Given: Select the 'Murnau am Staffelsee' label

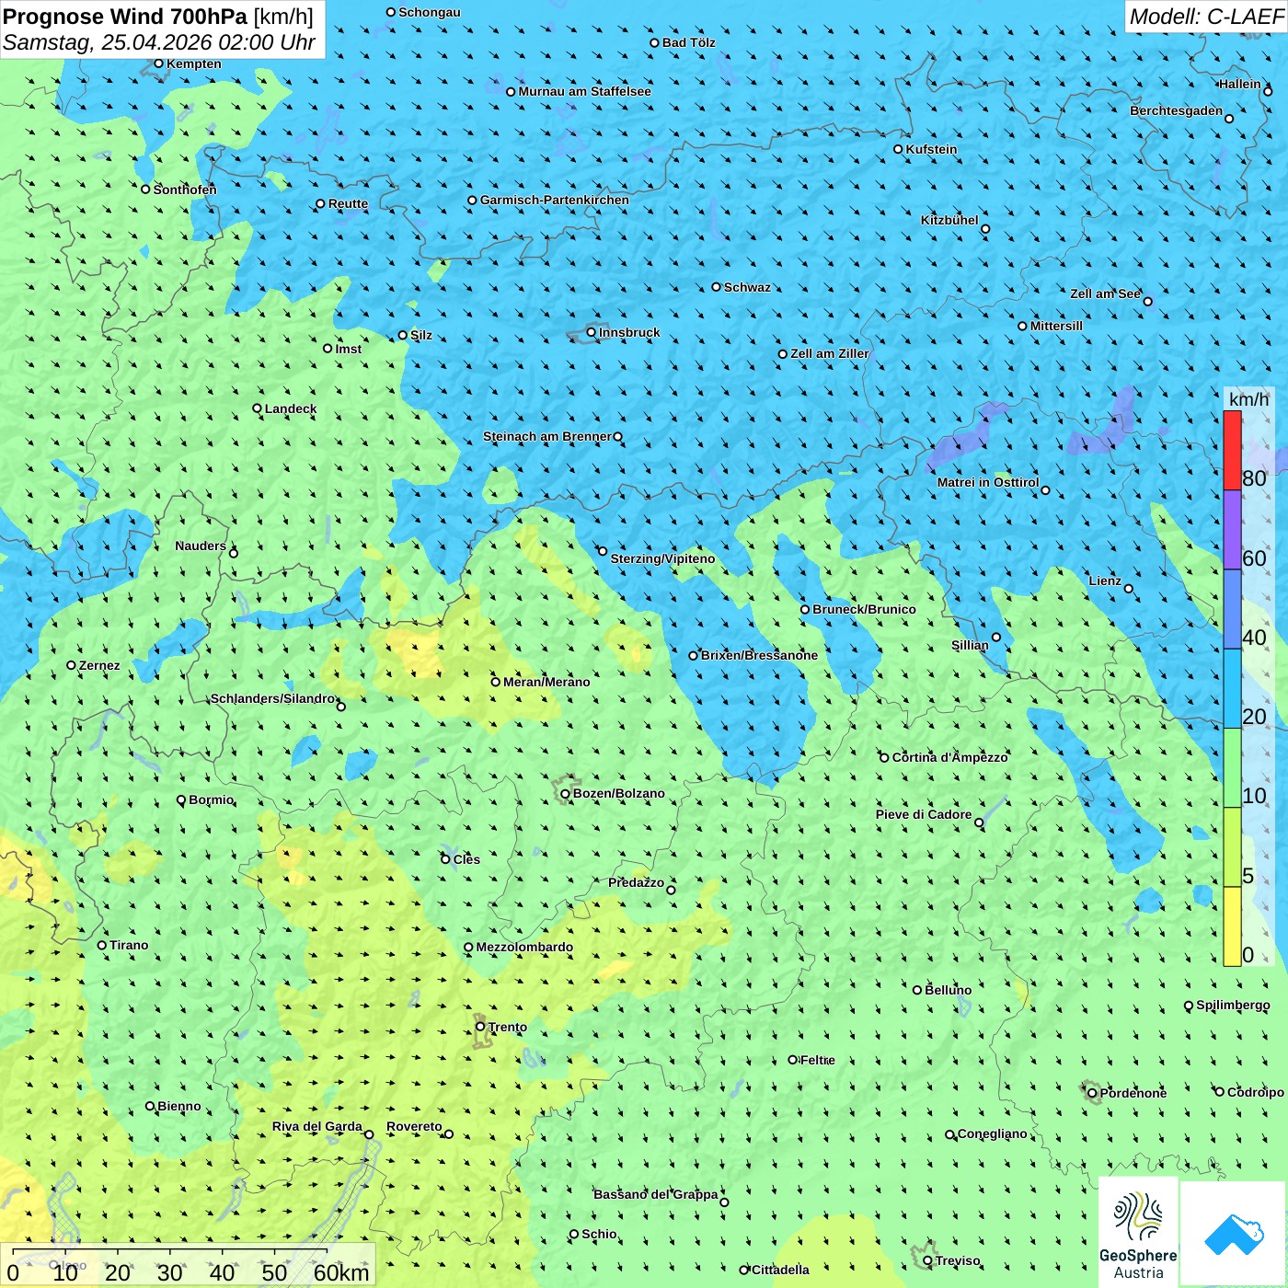Looking at the screenshot, I should click(584, 91).
